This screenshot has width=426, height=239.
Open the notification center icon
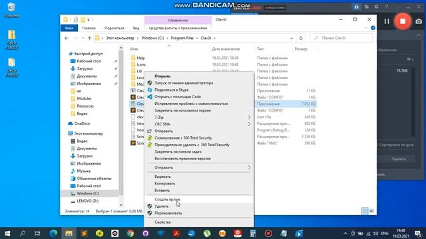pos(418,233)
